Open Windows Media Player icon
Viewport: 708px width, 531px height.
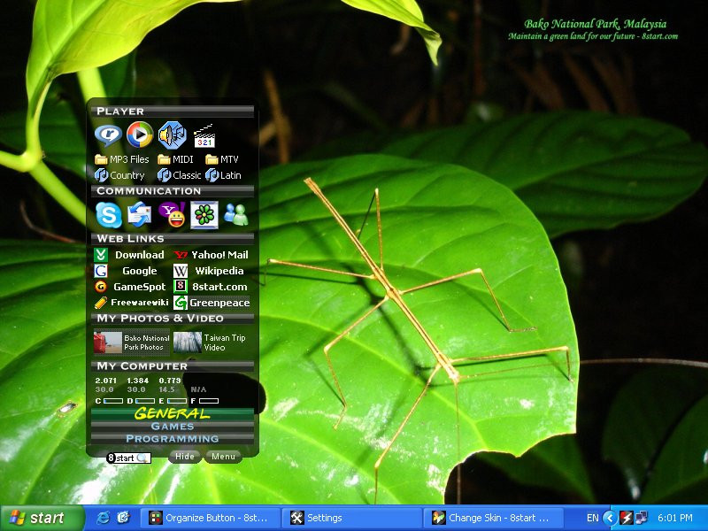pyautogui.click(x=140, y=135)
